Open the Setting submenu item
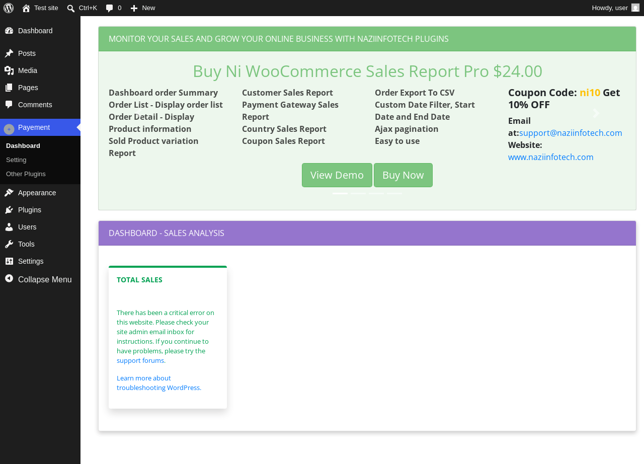Viewport: 644px width, 464px height. (16, 160)
